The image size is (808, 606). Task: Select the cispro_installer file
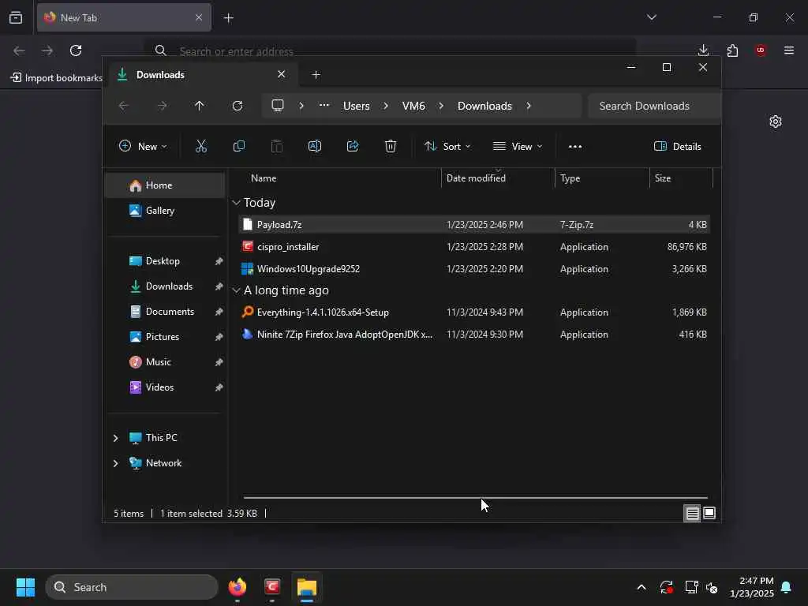point(474,247)
